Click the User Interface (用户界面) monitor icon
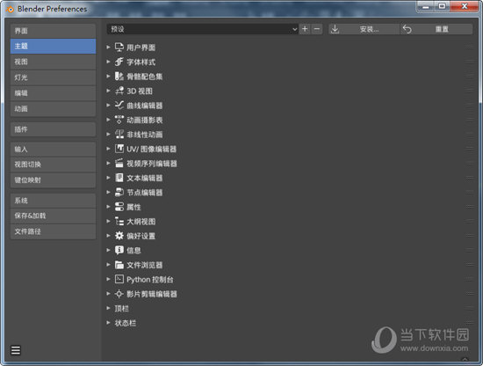The height and width of the screenshot is (366, 483). pos(119,48)
